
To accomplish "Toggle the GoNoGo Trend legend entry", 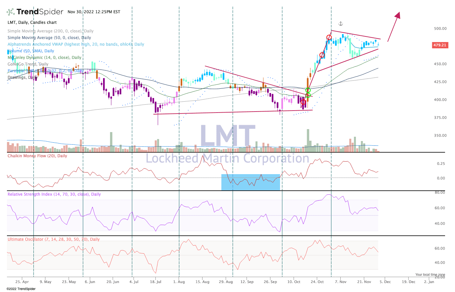I will click(28, 64).
